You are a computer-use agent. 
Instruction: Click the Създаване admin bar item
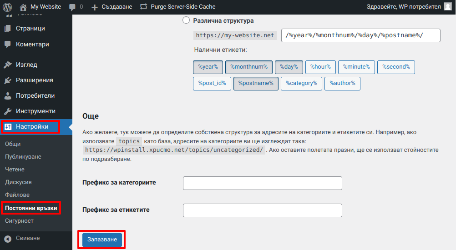pos(117,7)
